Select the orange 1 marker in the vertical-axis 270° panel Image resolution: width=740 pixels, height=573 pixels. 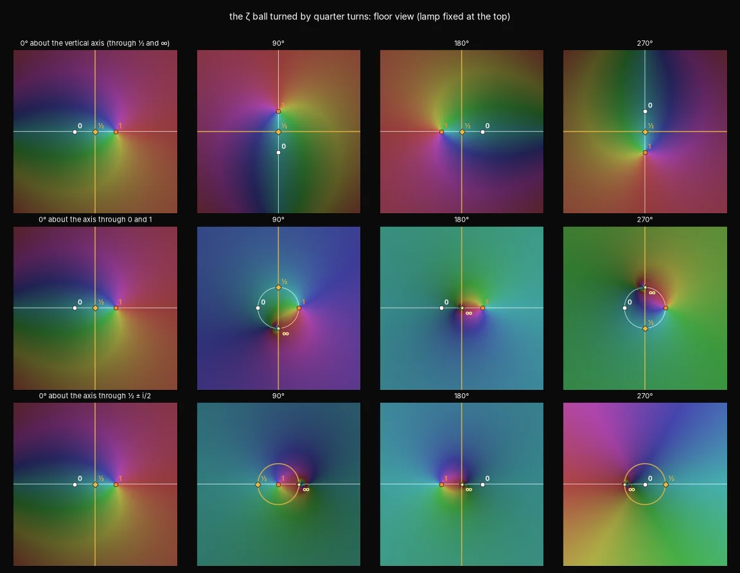coord(645,152)
